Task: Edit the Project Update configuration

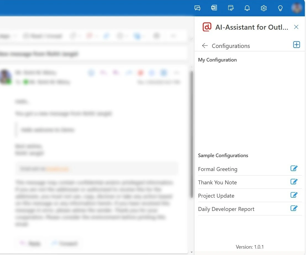Action: (x=294, y=195)
